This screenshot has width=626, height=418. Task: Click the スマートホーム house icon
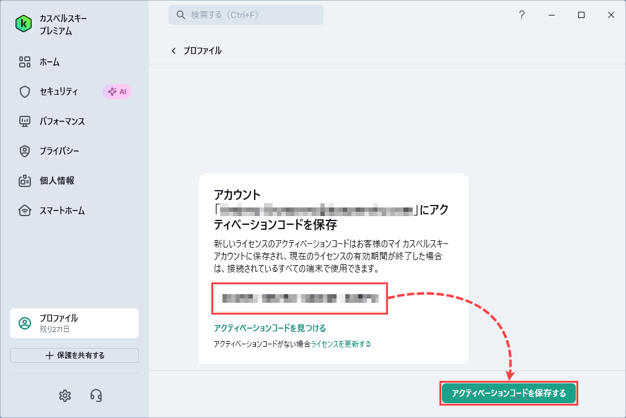(25, 211)
